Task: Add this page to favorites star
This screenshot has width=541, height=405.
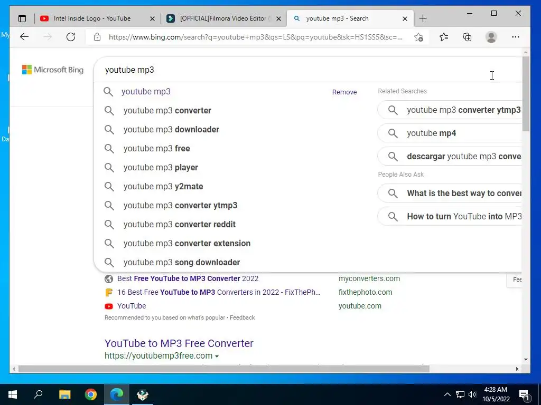Action: (418, 37)
